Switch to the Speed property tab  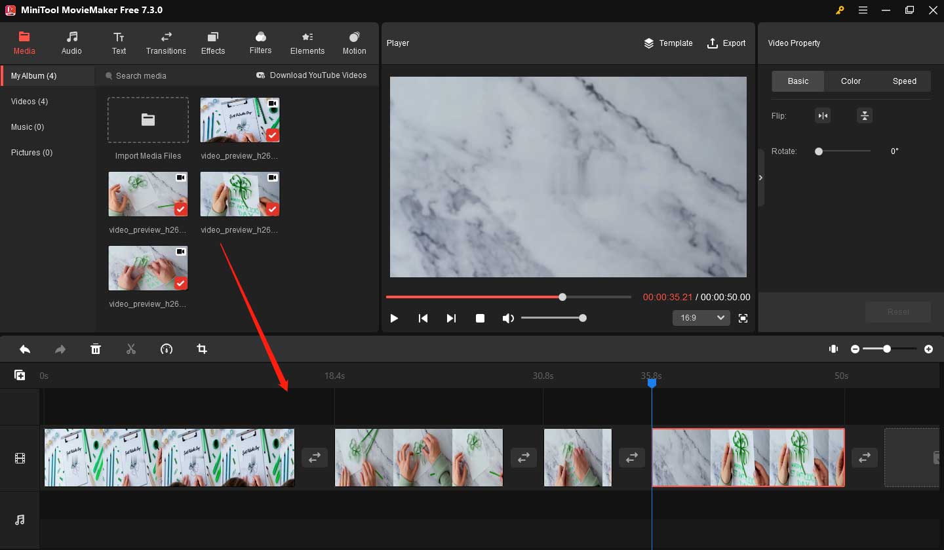coord(905,81)
